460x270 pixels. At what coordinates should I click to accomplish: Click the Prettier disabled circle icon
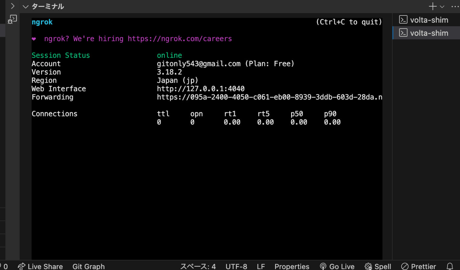405,266
